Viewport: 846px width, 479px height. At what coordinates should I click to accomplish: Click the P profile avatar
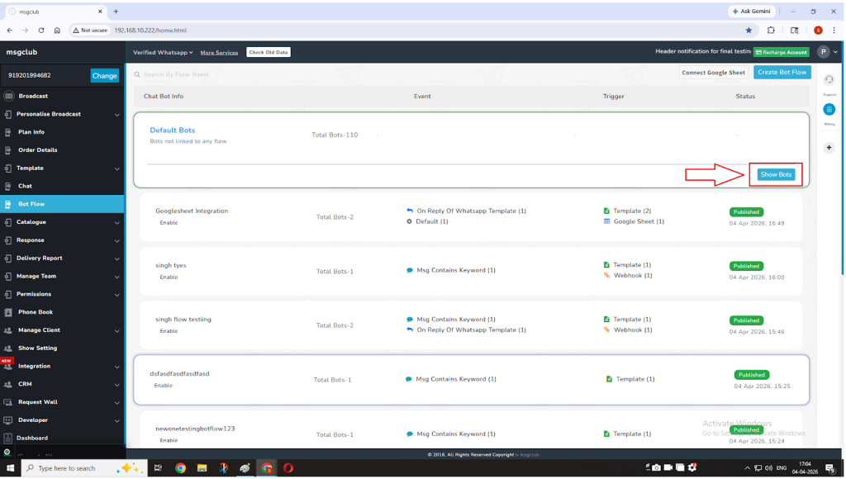(823, 52)
